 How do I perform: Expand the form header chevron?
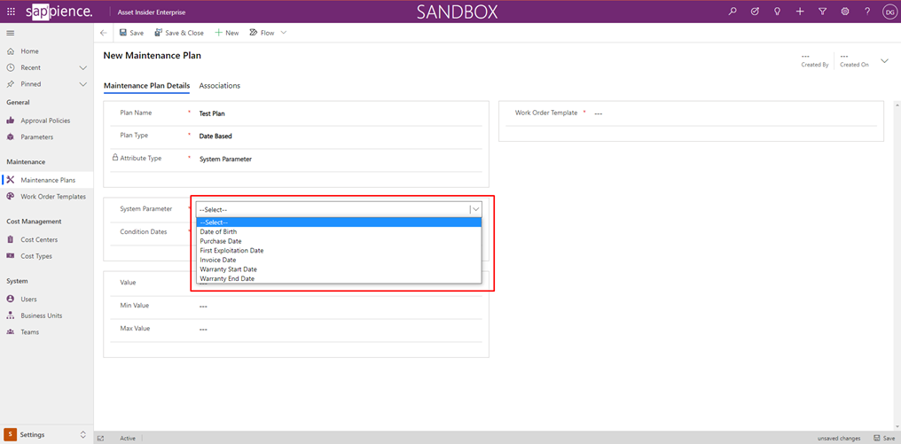coord(884,61)
